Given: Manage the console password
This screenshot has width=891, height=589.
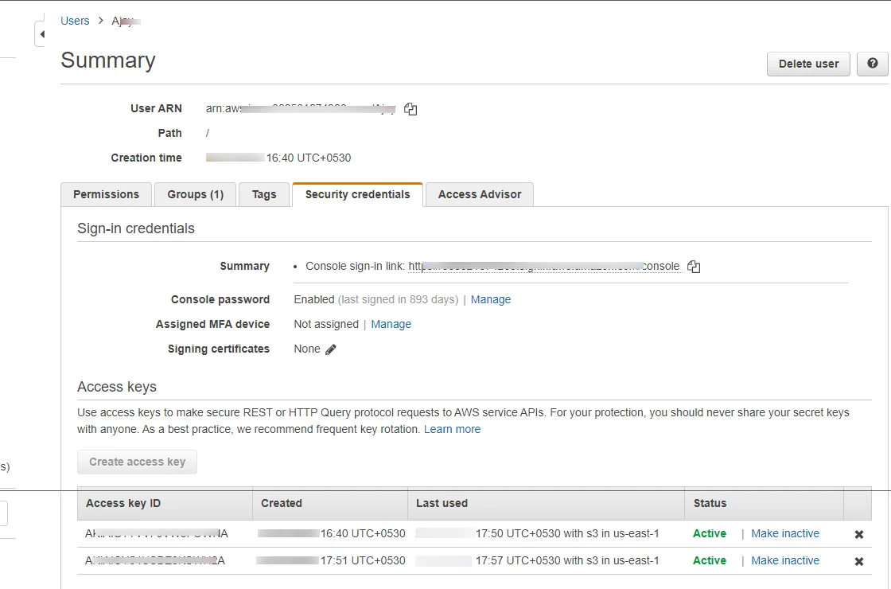Looking at the screenshot, I should [x=490, y=299].
